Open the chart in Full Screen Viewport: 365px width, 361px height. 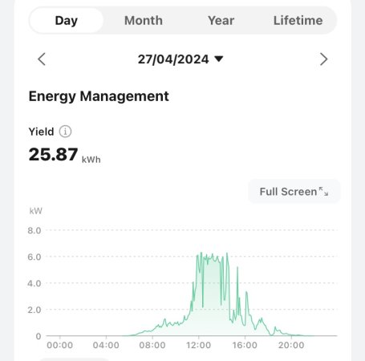[294, 192]
